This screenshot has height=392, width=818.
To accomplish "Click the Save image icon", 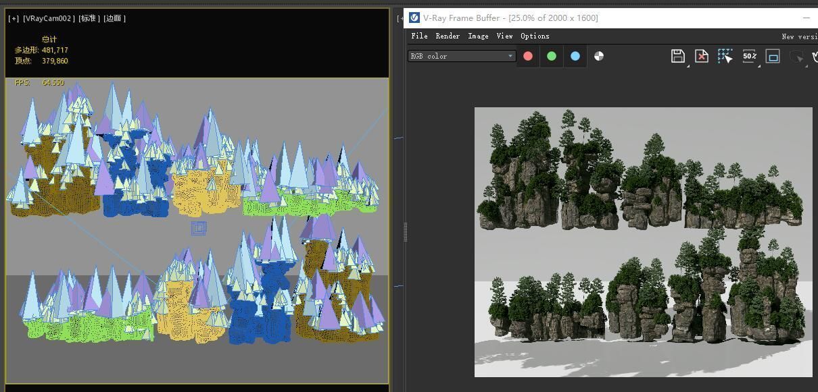I will pos(678,56).
